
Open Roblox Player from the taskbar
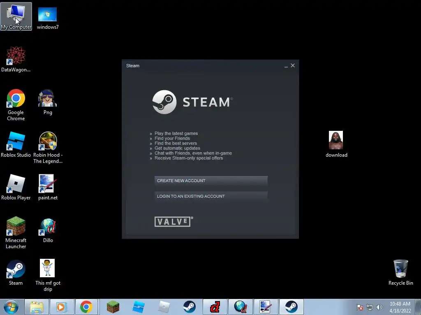click(164, 307)
